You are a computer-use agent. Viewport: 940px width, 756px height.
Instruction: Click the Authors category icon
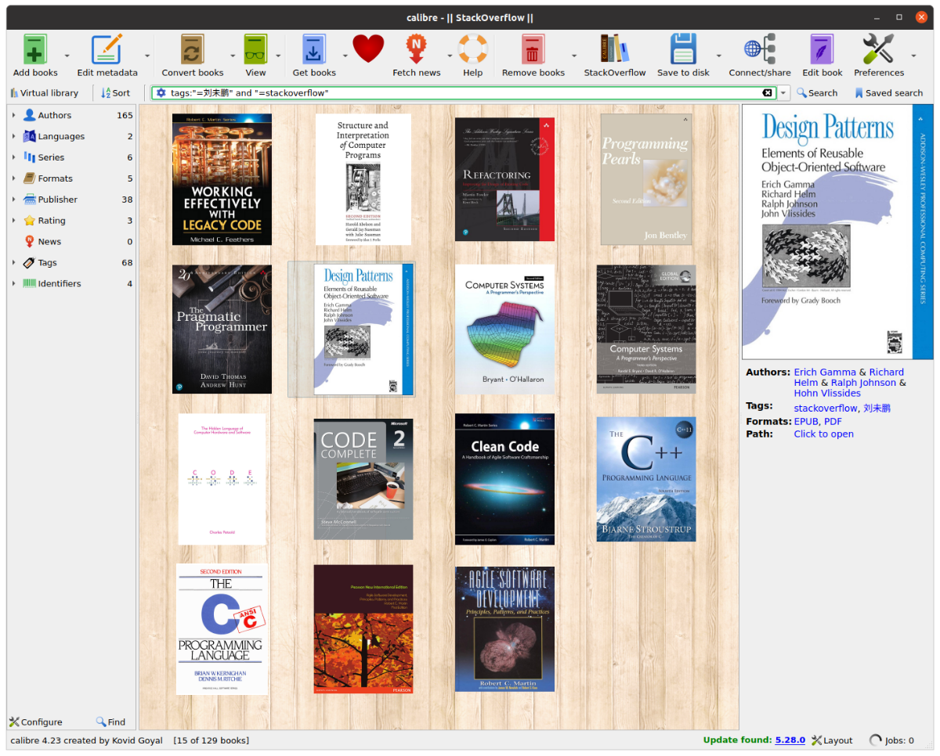(x=30, y=115)
